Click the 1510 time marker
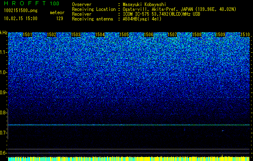253x161 pixels. coord(245,35)
